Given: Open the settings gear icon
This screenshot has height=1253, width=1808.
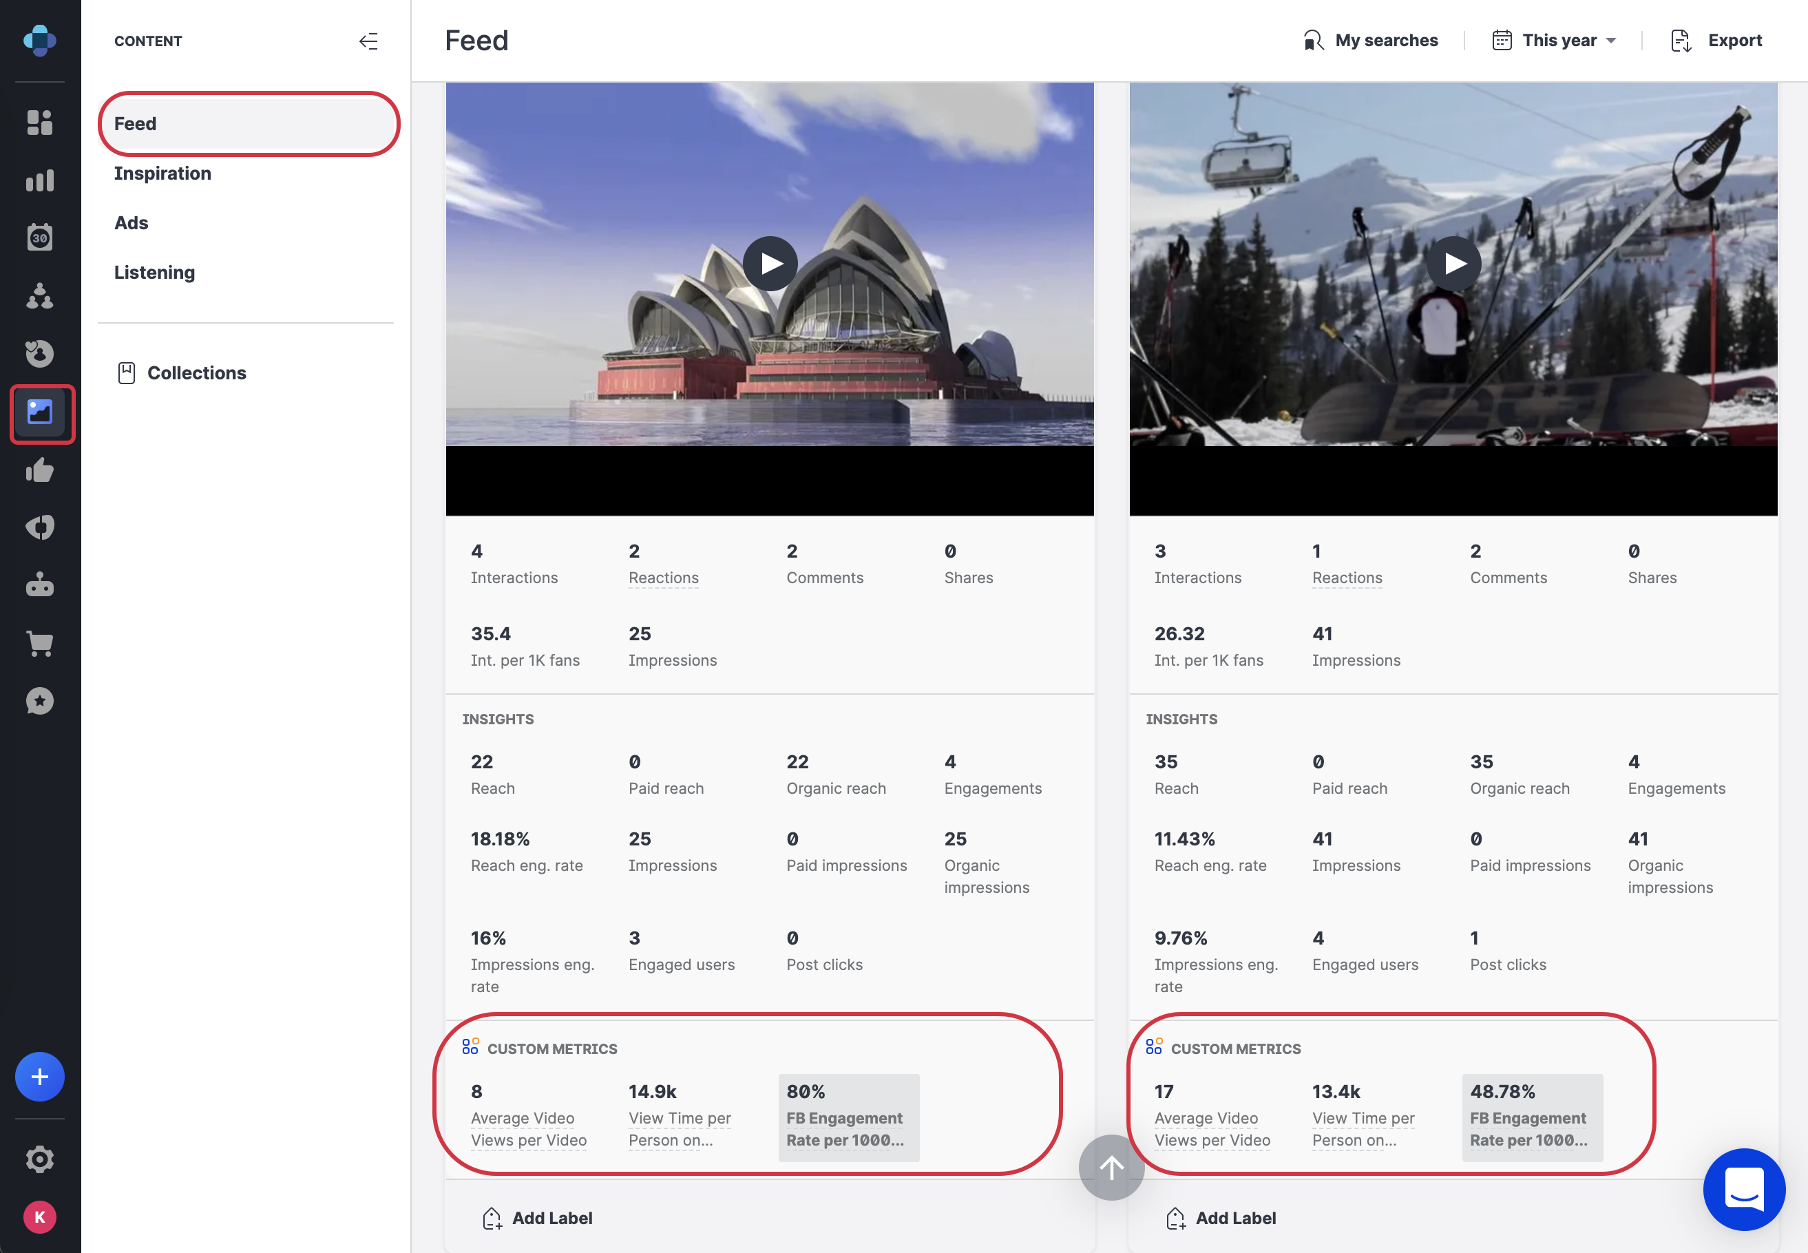Looking at the screenshot, I should click(39, 1159).
